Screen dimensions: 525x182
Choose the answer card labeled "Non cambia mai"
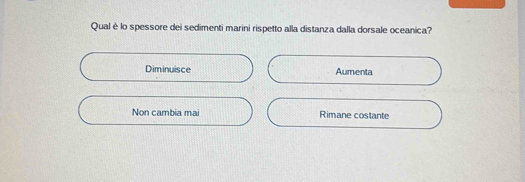point(165,111)
